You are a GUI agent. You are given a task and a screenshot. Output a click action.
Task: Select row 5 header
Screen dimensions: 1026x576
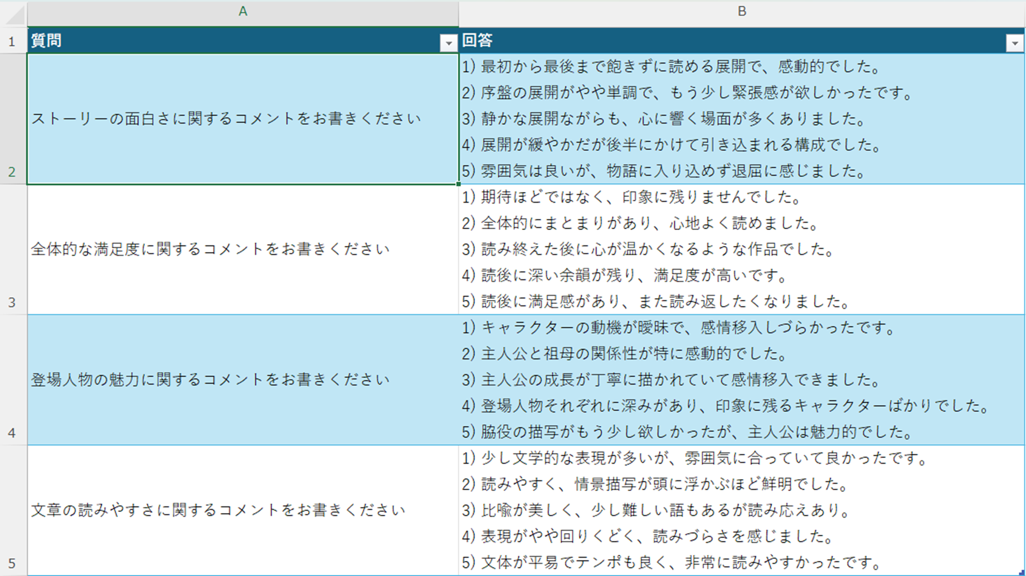point(12,510)
